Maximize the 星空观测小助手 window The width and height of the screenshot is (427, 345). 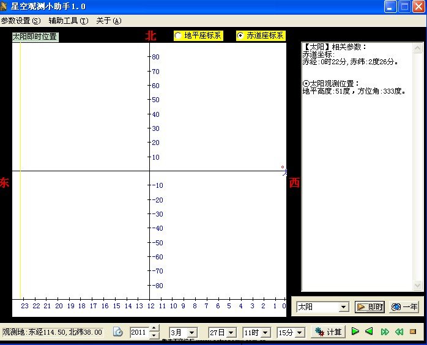pyautogui.click(x=404, y=7)
